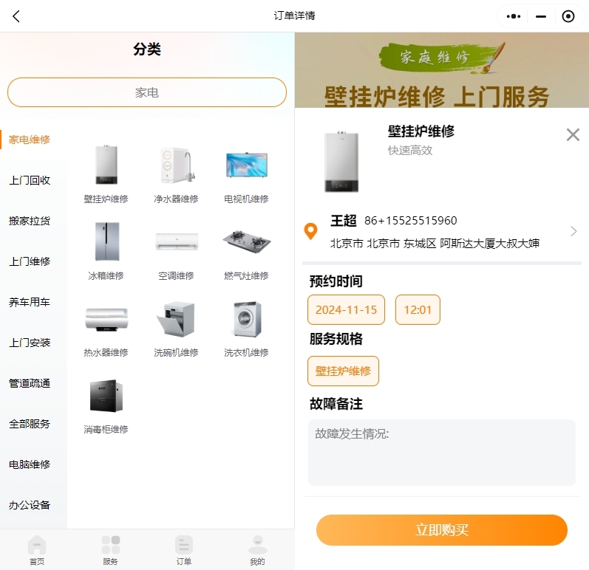Open 洗碗机维修 service icon

pos(176,319)
